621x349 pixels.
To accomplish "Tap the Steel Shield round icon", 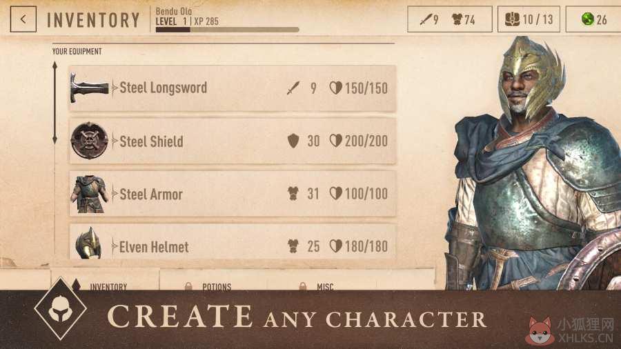I will point(89,141).
